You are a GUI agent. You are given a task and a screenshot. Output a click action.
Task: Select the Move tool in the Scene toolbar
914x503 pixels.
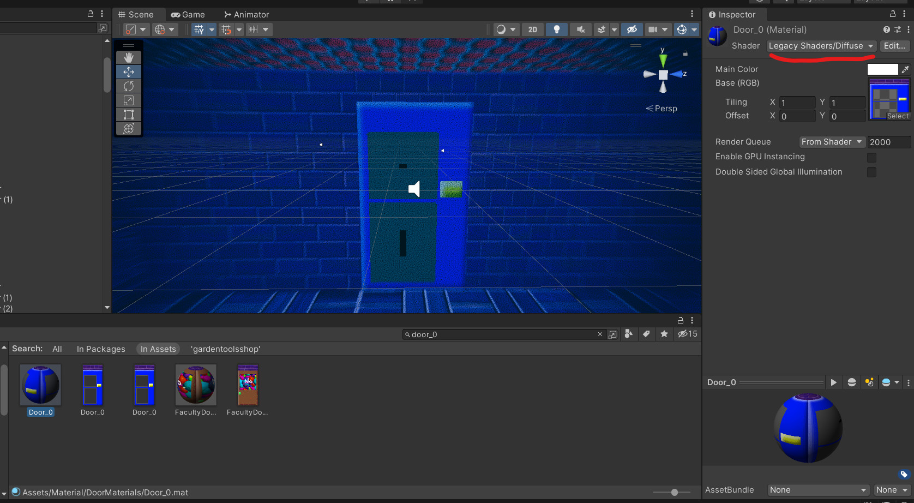click(129, 71)
